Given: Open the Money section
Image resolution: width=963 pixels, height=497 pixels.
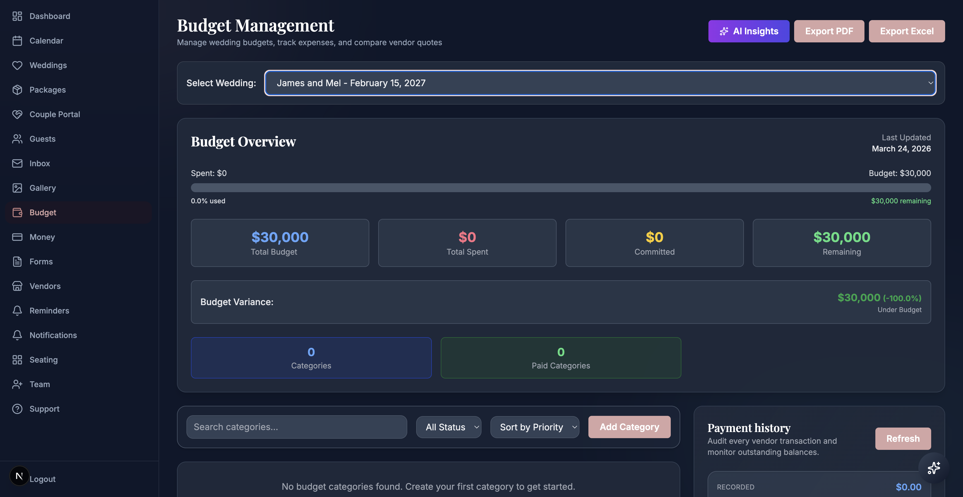Looking at the screenshot, I should [x=42, y=237].
